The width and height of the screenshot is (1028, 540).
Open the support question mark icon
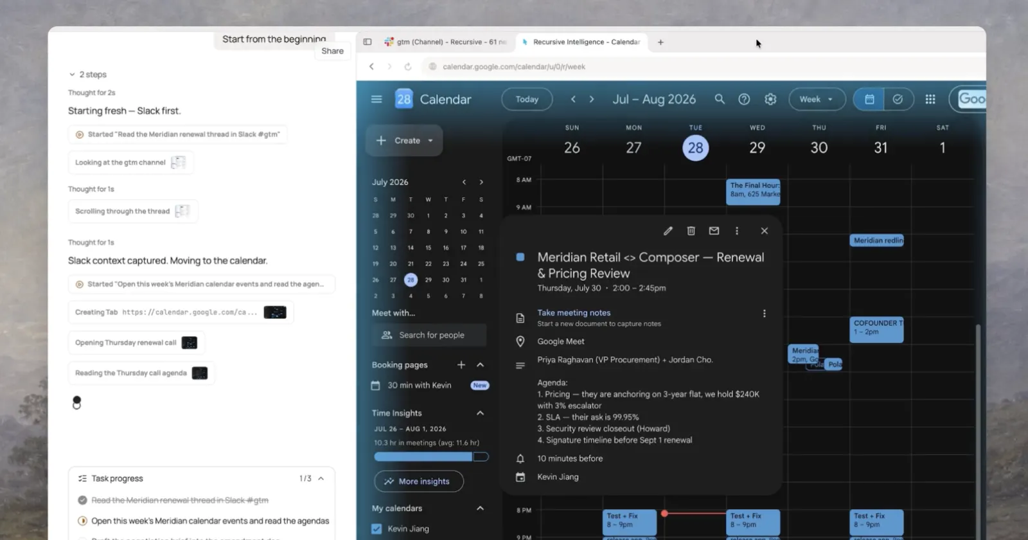pos(744,99)
